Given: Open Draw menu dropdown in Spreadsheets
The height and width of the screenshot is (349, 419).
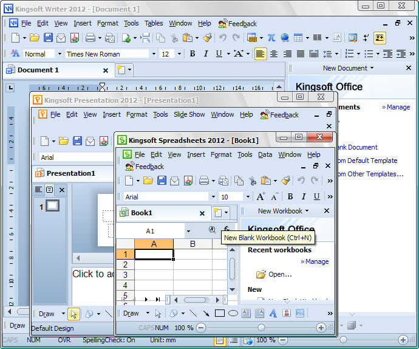Looking at the screenshot, I should 148,313.
